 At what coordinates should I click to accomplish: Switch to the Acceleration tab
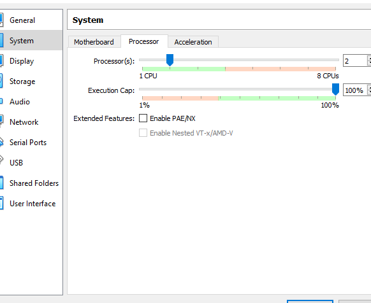193,42
